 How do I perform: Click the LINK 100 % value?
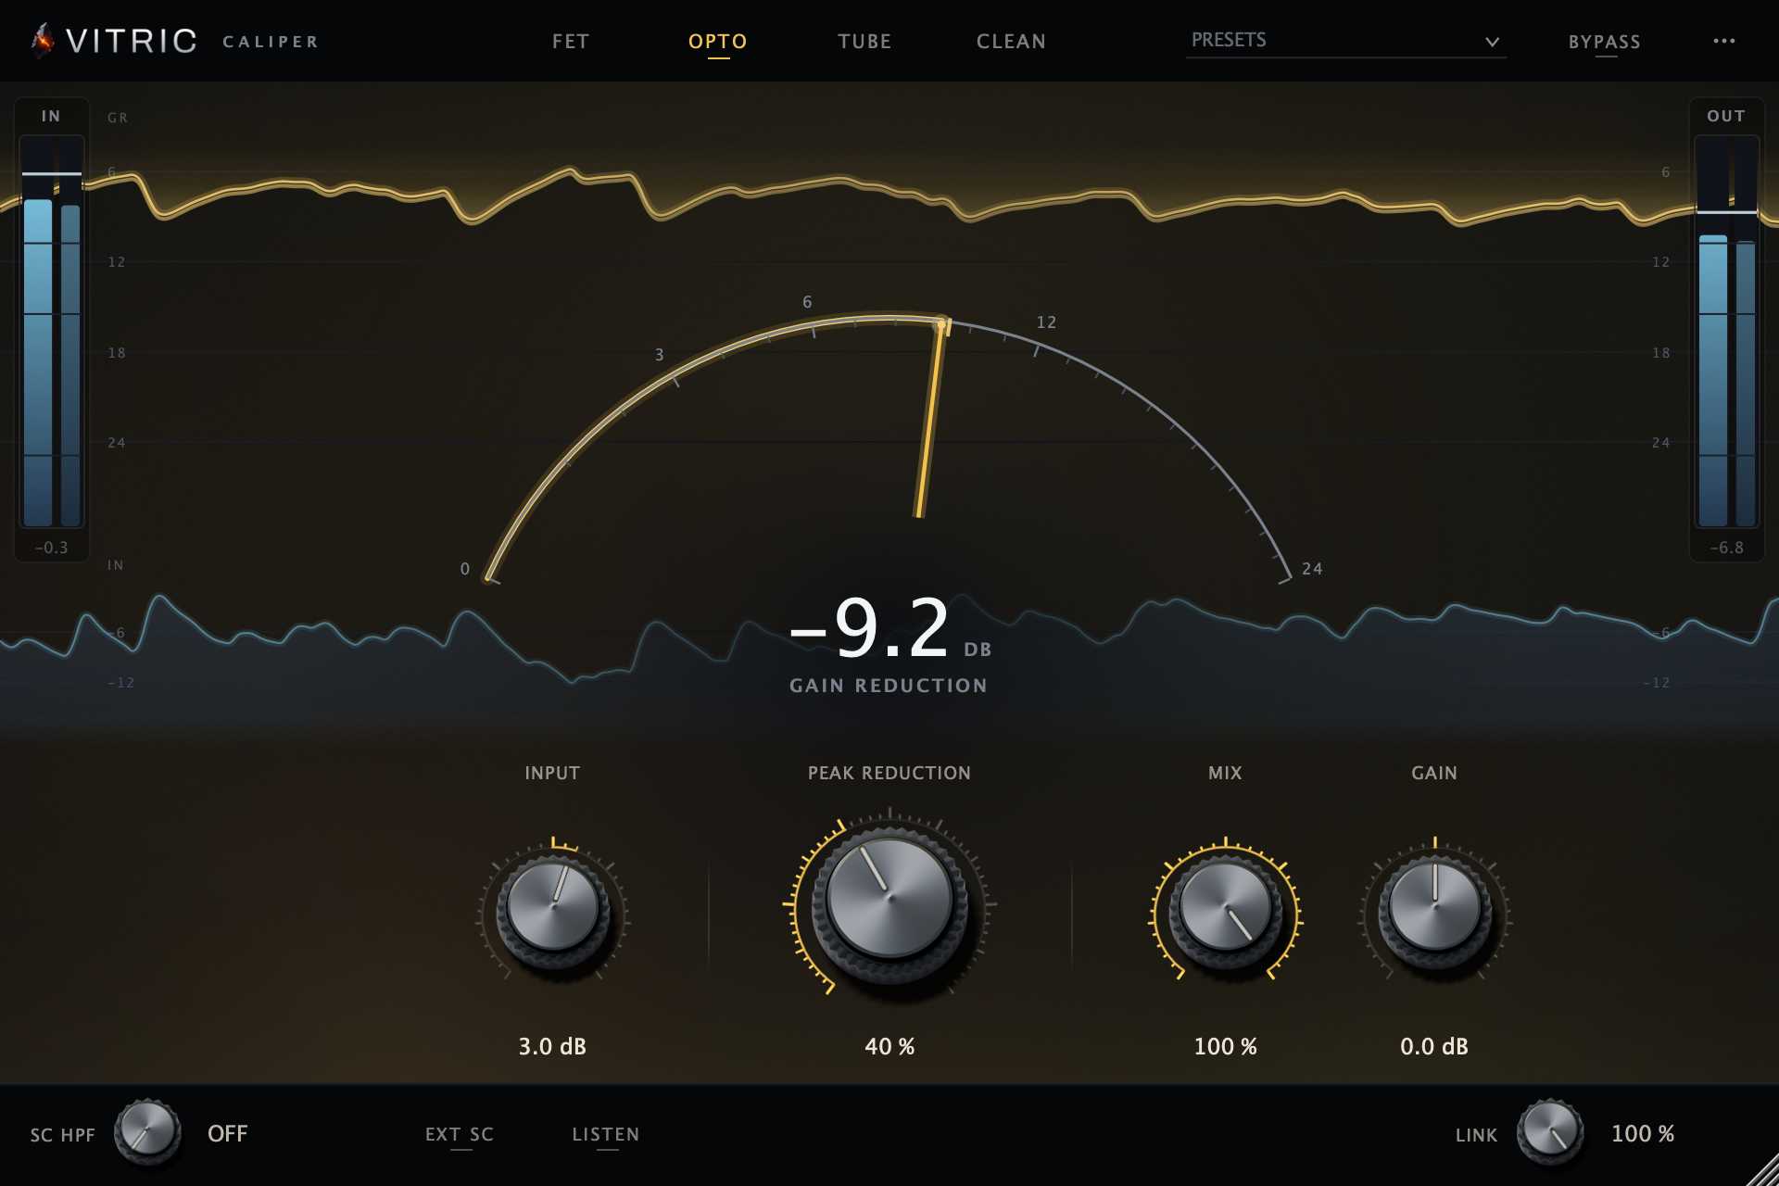point(1643,1133)
